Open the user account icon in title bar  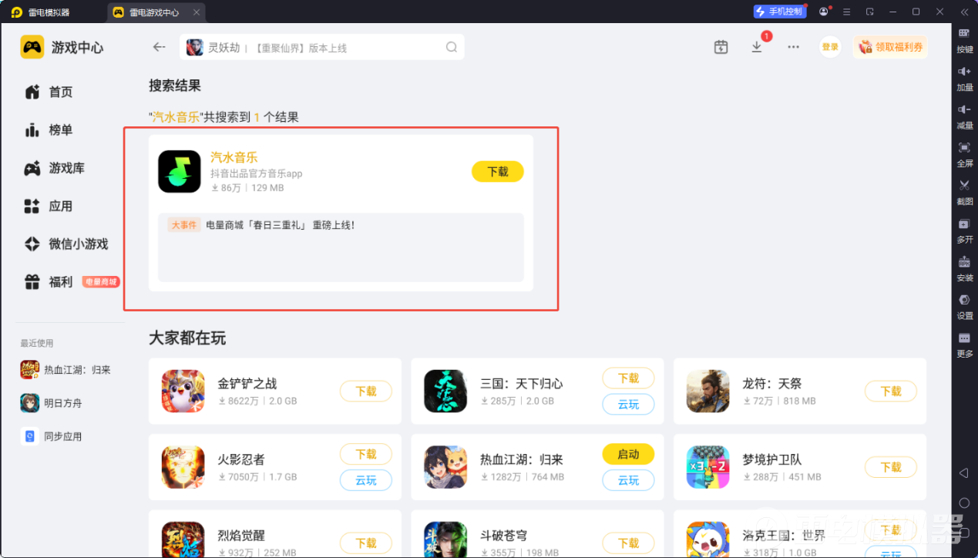[x=825, y=12]
